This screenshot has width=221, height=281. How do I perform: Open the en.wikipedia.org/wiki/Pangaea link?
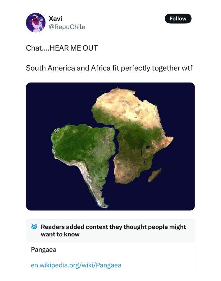click(76, 265)
